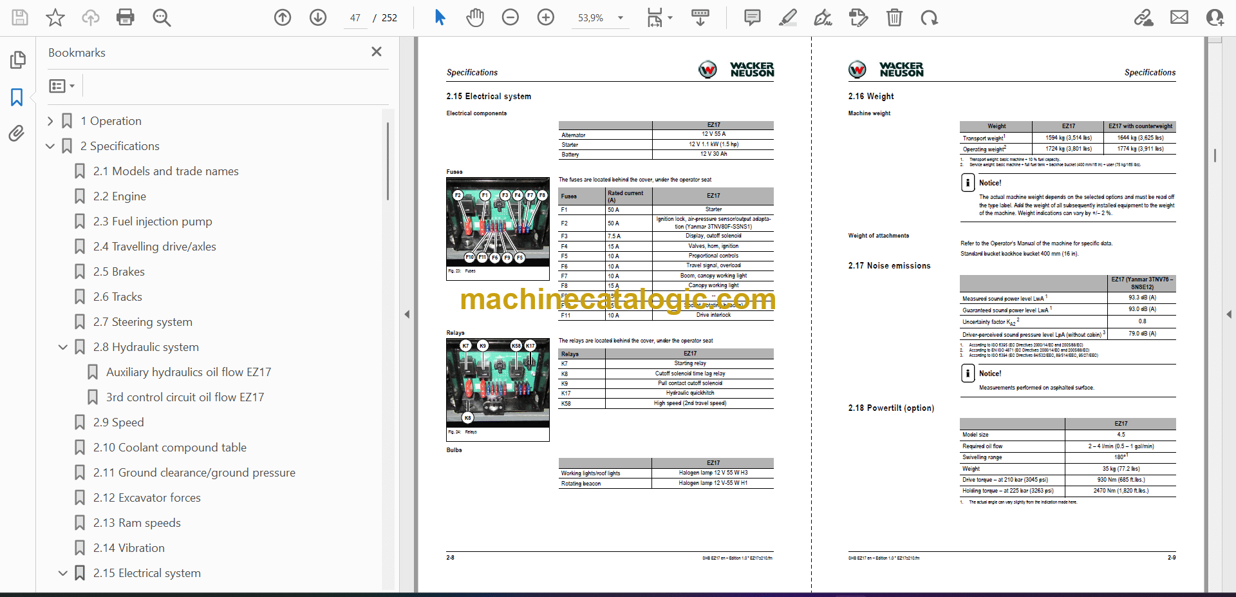Select 2.13 Ram speeds bookmark

136,523
